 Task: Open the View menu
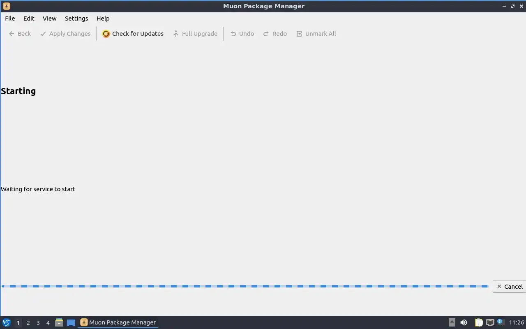tap(49, 19)
